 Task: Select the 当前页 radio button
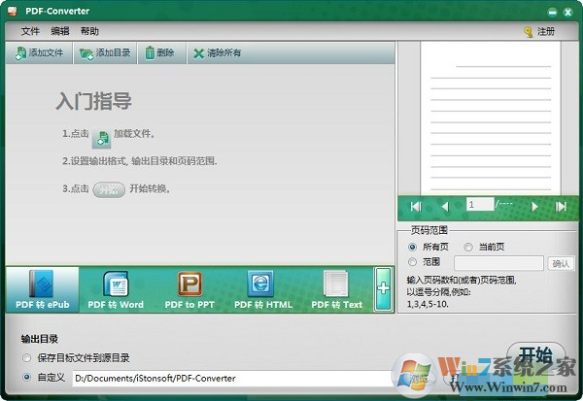[468, 247]
